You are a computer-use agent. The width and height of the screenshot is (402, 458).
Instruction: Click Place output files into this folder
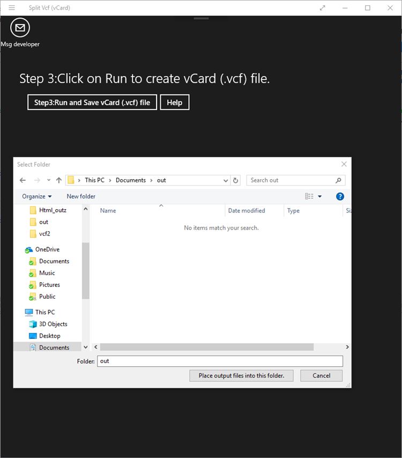point(241,375)
